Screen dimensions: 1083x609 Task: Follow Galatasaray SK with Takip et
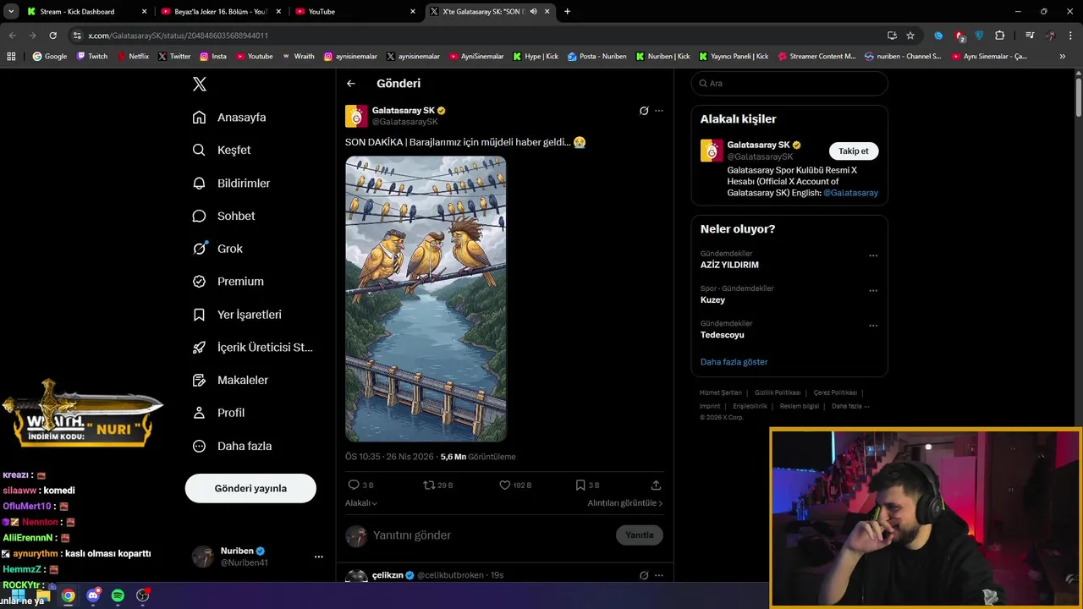[x=853, y=151]
